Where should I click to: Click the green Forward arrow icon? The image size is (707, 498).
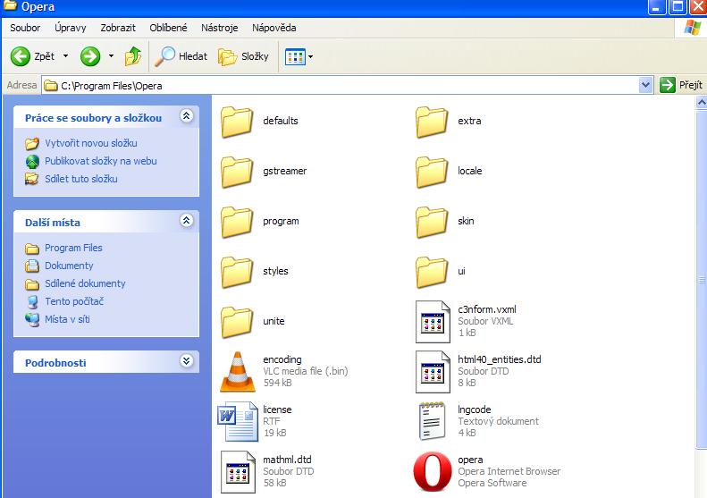(90, 56)
